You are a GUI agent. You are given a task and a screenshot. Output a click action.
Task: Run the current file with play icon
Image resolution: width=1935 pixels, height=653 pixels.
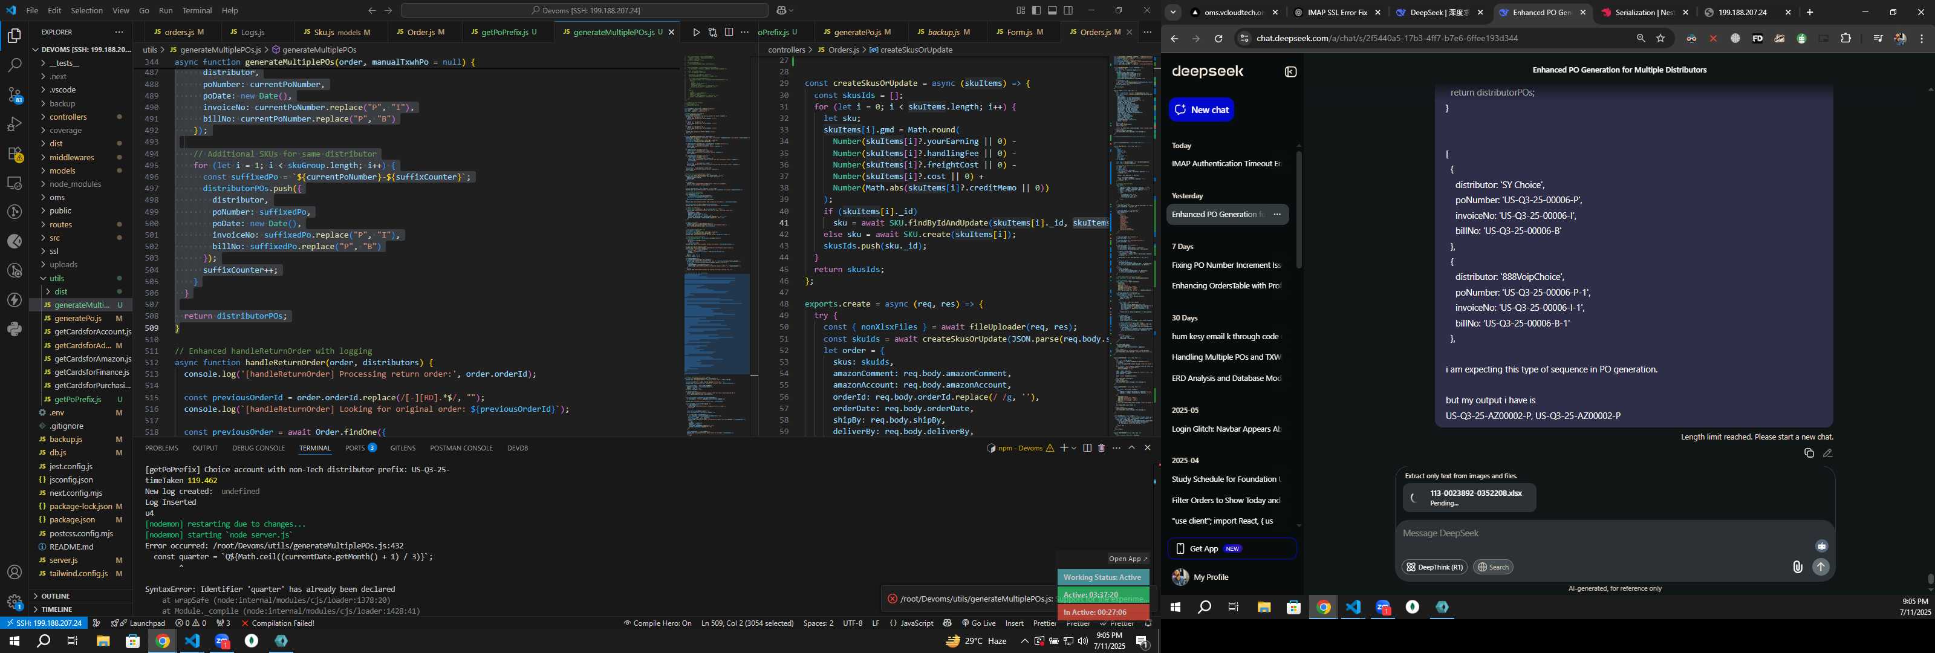[697, 32]
